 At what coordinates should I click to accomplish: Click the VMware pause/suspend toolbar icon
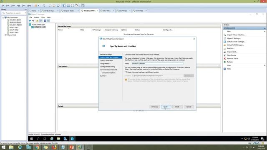click(x=35, y=5)
